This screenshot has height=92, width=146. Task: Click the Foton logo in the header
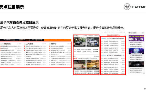click(135, 7)
